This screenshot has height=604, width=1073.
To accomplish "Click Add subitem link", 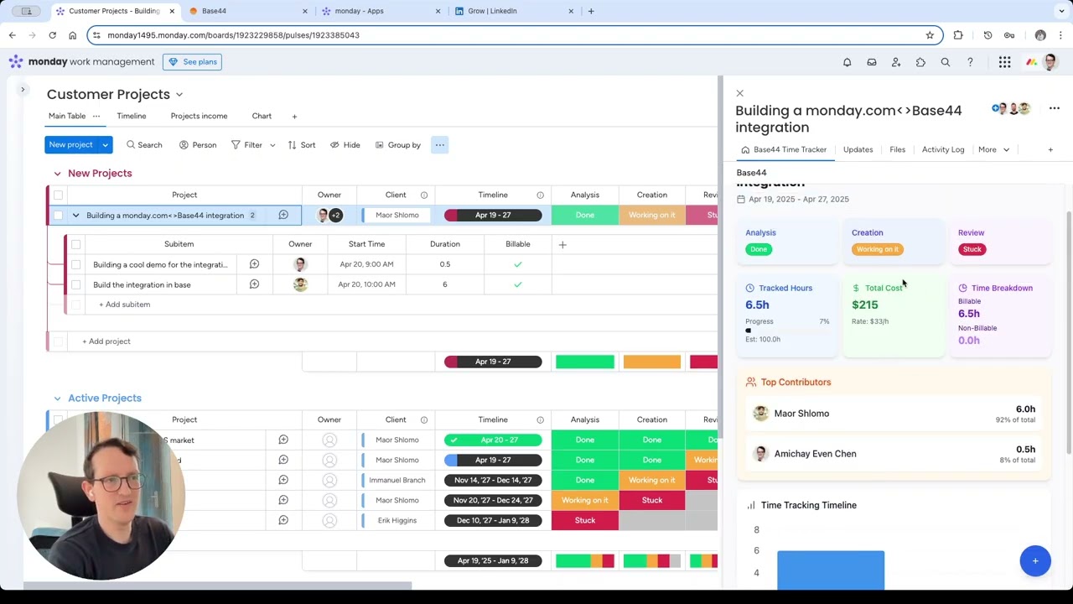I will [x=124, y=305].
